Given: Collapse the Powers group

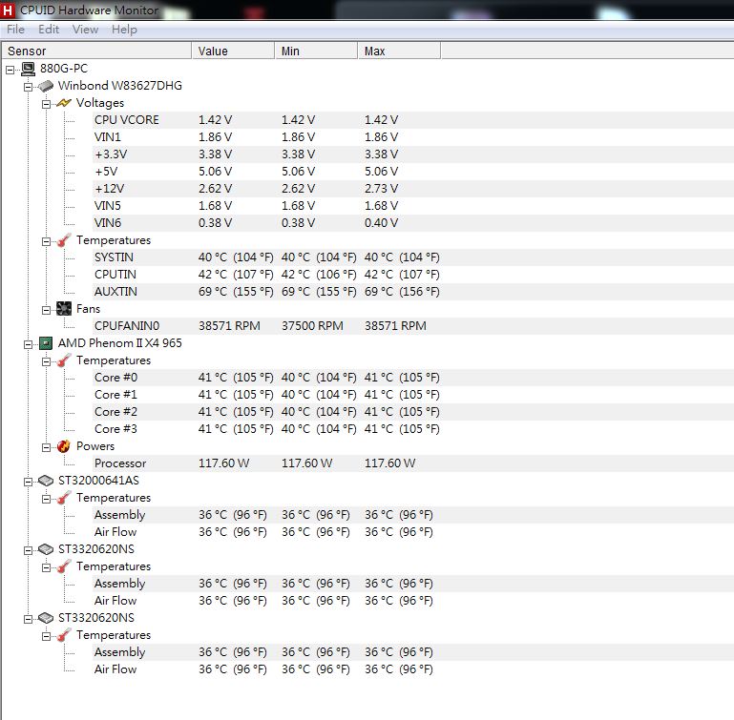Looking at the screenshot, I should coord(46,447).
